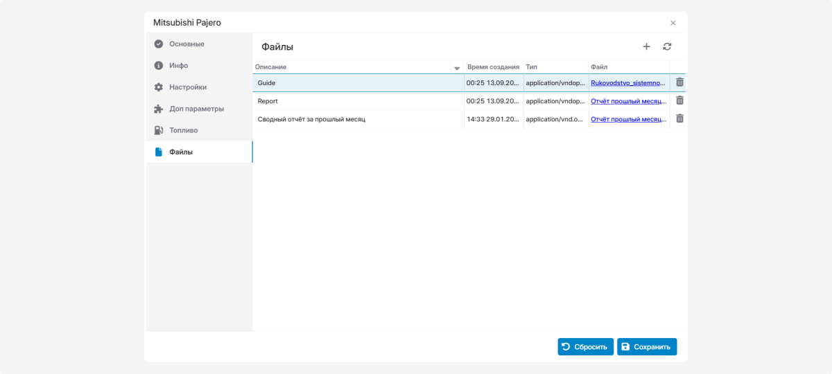Close the Mitsubishi Pajero dialog
This screenshot has width=832, height=374.
tap(673, 23)
